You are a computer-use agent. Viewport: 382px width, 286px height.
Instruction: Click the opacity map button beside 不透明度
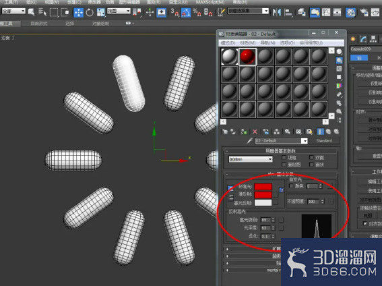tap(331, 202)
